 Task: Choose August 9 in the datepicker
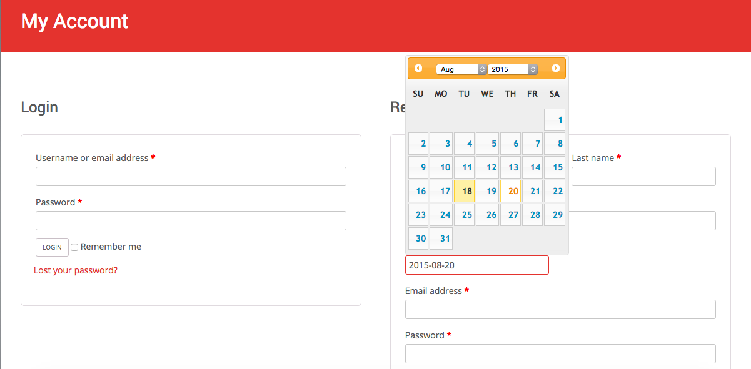point(418,167)
